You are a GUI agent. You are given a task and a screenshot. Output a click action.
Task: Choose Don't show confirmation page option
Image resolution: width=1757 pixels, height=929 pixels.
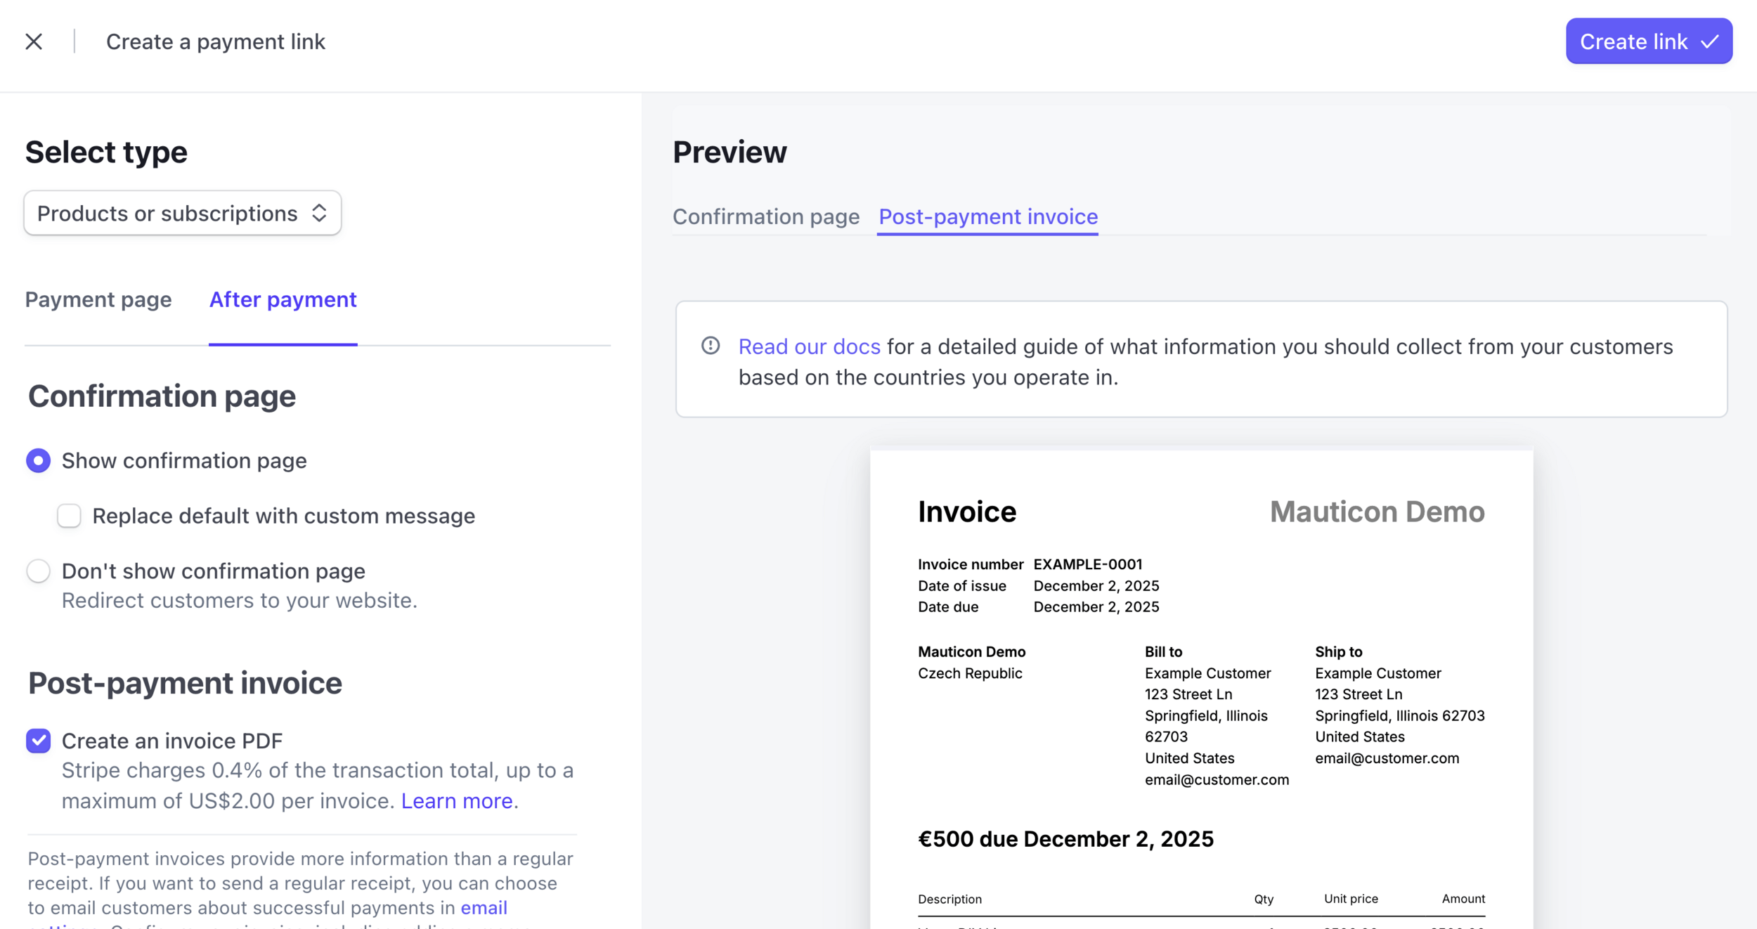[39, 571]
